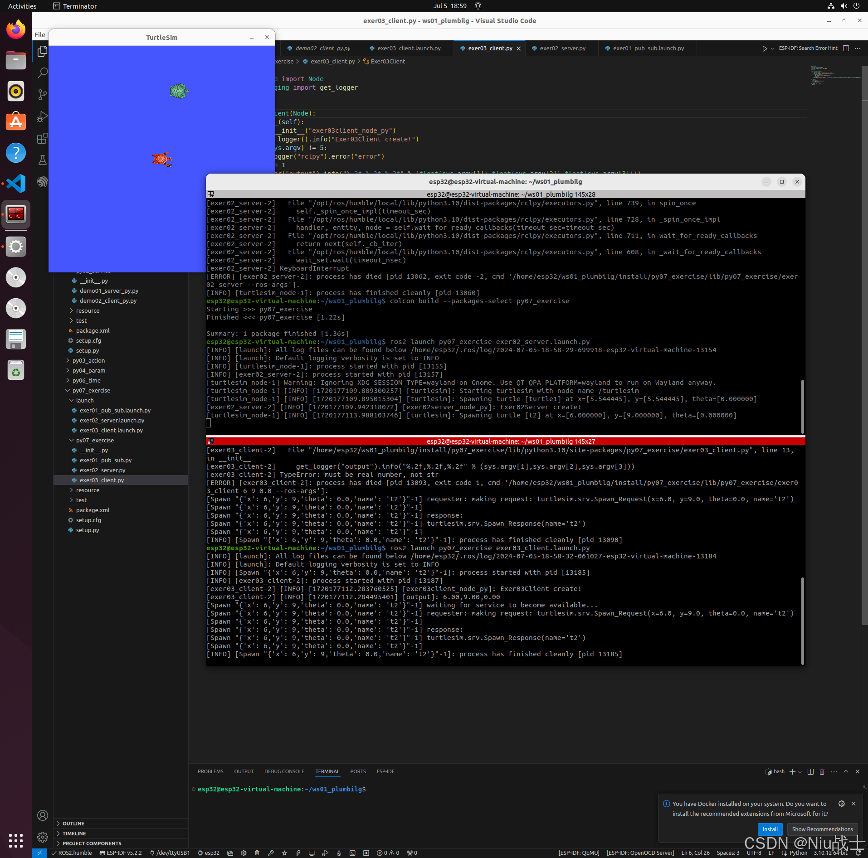Screen dimensions: 868x858
Task: Open Terminator from the Ubuntu dock
Action: point(16,214)
